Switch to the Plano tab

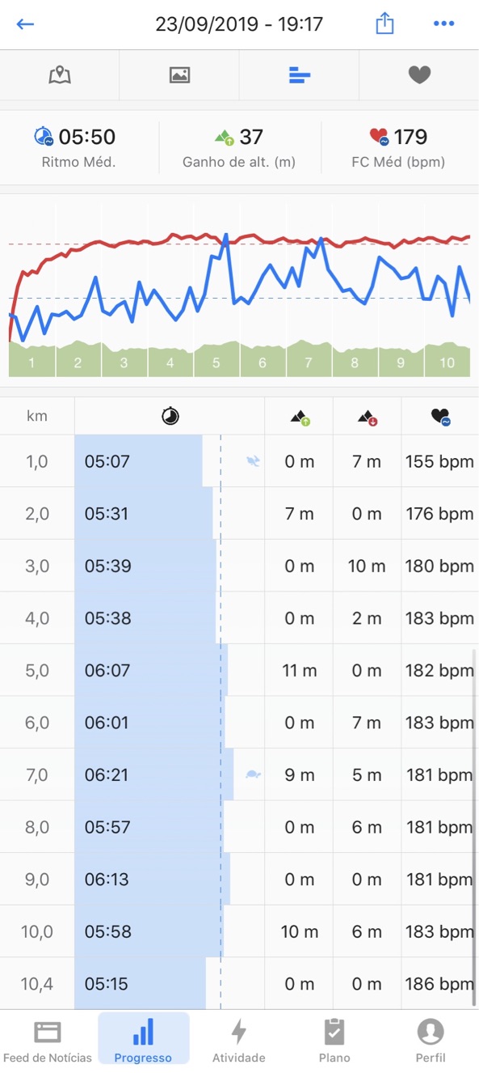coord(334,1041)
